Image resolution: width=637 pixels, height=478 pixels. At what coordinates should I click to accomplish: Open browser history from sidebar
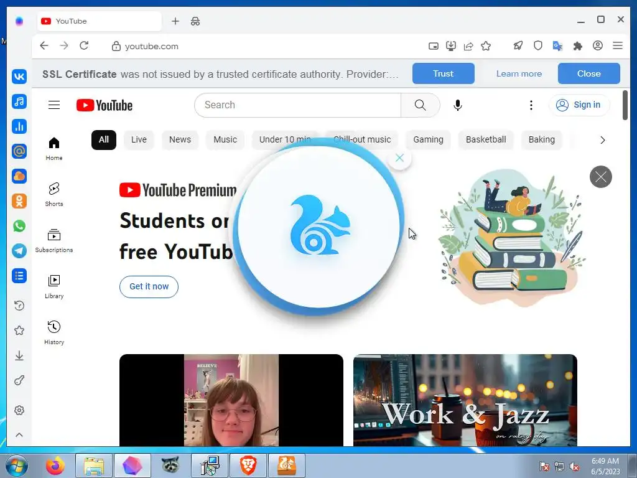(x=19, y=305)
